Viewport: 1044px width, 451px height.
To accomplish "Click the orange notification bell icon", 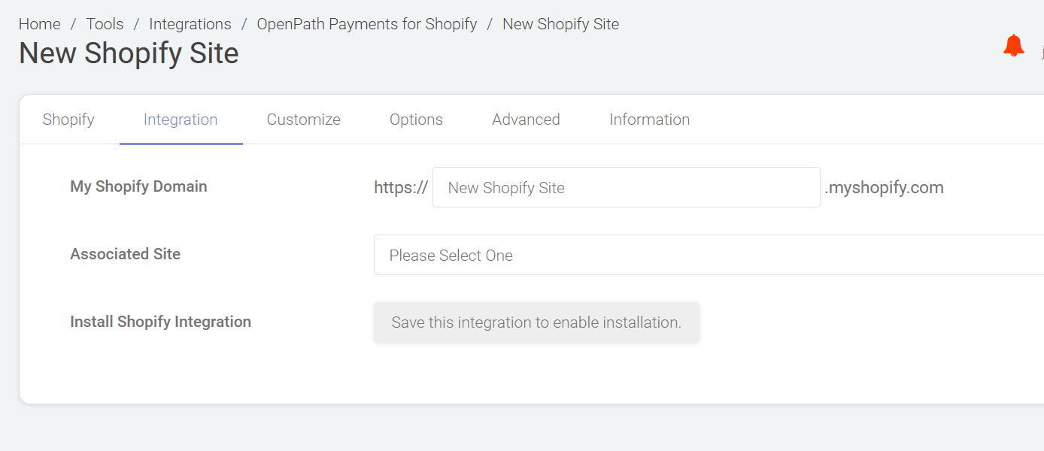I will click(x=1013, y=46).
